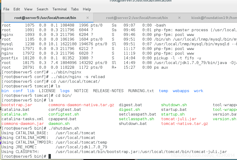
Task: Open the Search menu
Action: pos(42,9)
